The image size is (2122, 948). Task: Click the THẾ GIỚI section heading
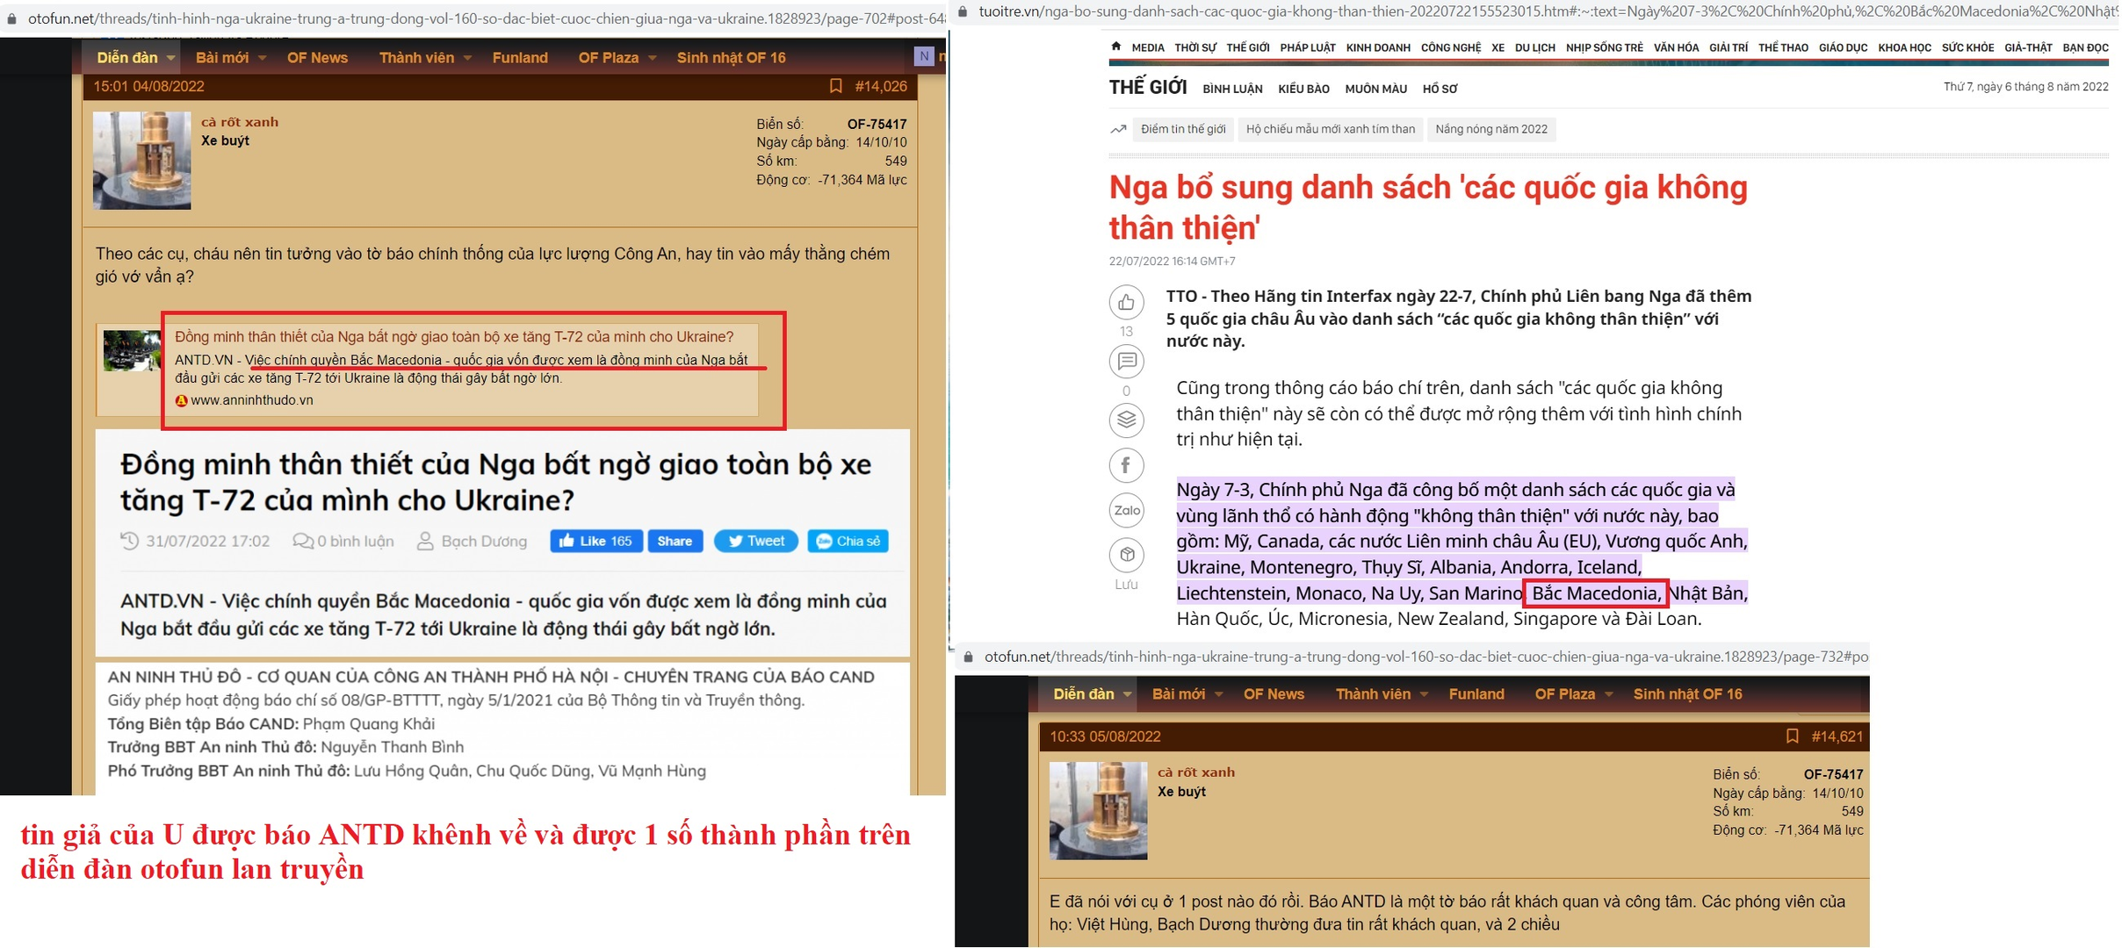pos(1147,87)
